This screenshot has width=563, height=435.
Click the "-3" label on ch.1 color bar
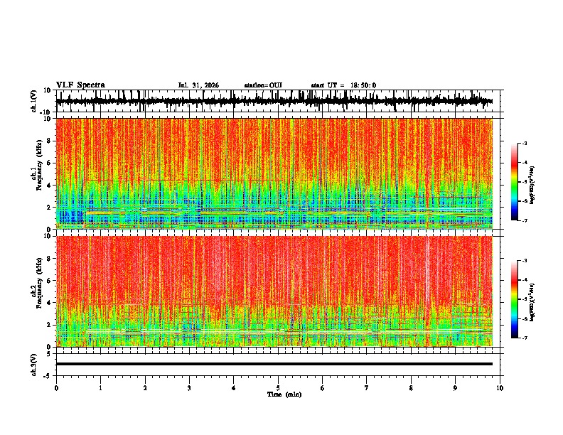pyautogui.click(x=524, y=144)
